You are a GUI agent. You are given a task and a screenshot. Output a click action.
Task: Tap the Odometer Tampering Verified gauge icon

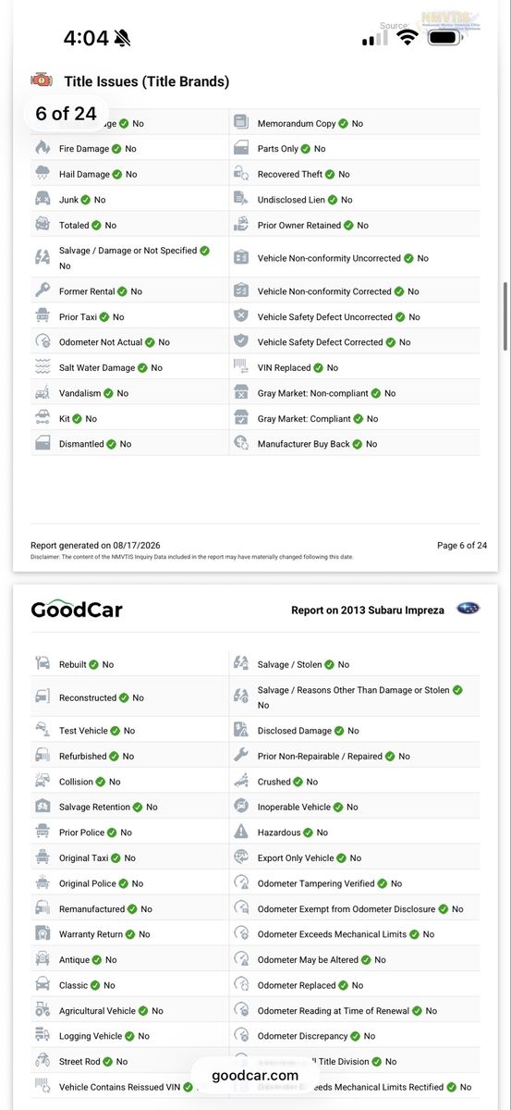(241, 883)
